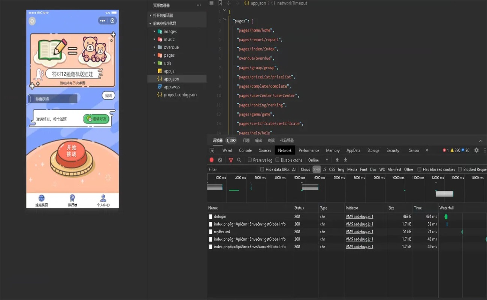Open the 个人中心 tab in the simulator
Screen dimensions: 487x300
[103, 201]
